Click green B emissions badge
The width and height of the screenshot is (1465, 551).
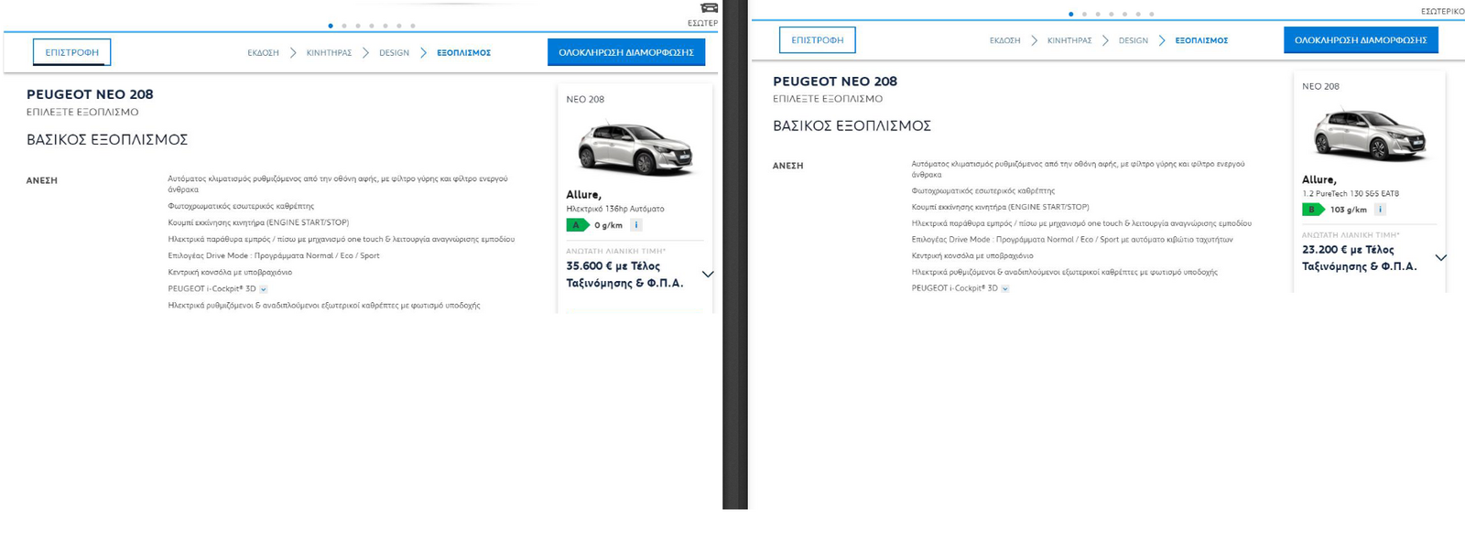pos(1313,210)
